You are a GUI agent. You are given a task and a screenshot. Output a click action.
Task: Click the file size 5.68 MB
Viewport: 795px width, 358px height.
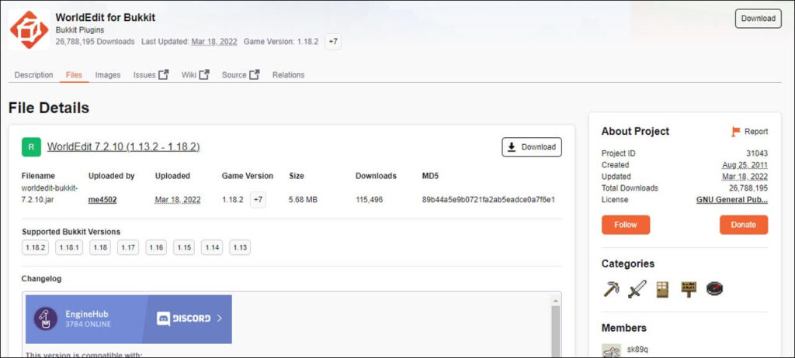pos(304,199)
